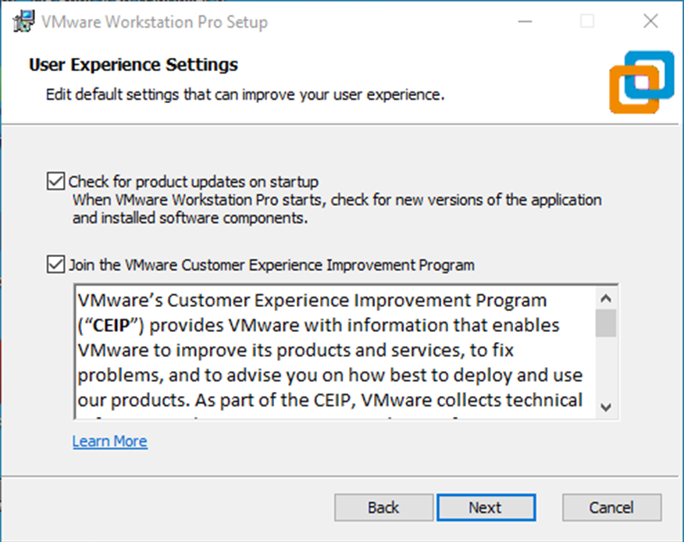Click the scrollbar thumb in CEIP box
The image size is (684, 542).
(x=606, y=323)
